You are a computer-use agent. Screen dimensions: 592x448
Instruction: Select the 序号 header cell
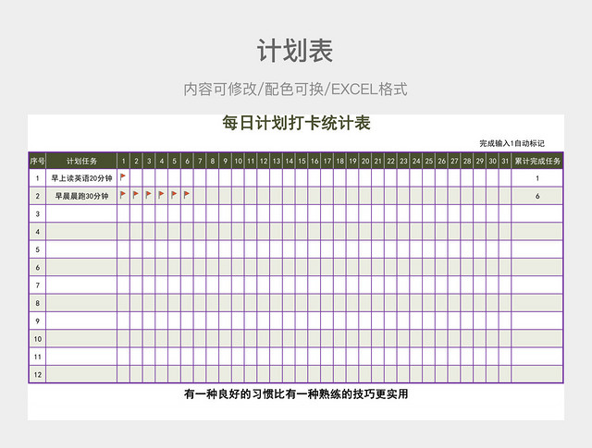point(37,161)
